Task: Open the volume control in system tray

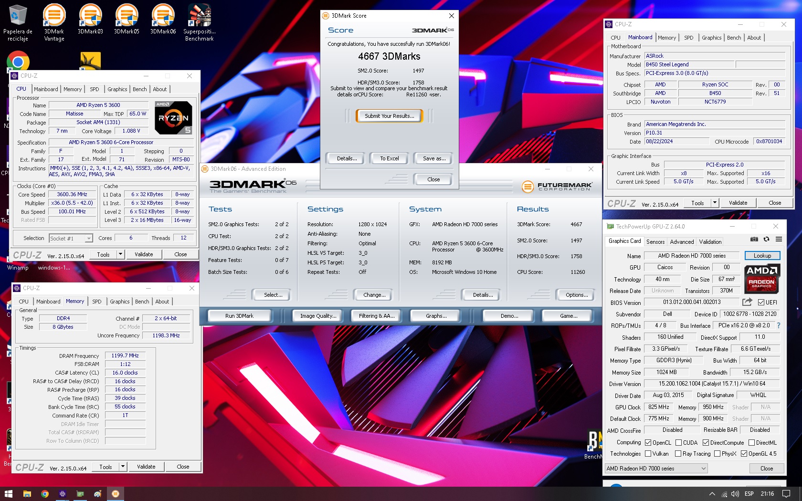Action: (x=735, y=494)
